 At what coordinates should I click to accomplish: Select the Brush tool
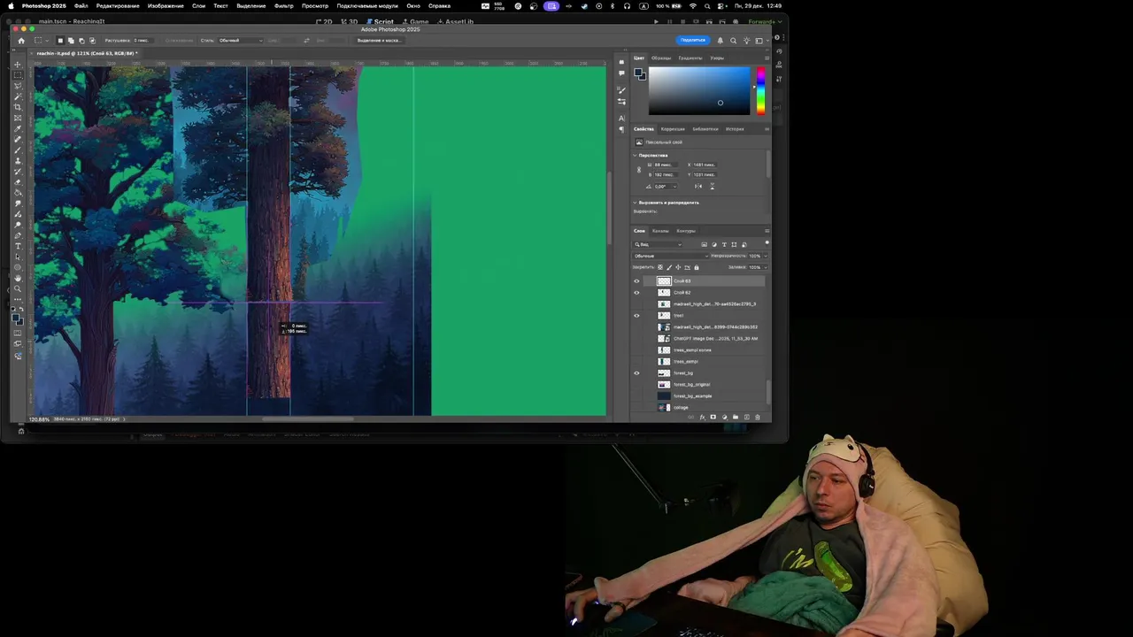(x=18, y=150)
